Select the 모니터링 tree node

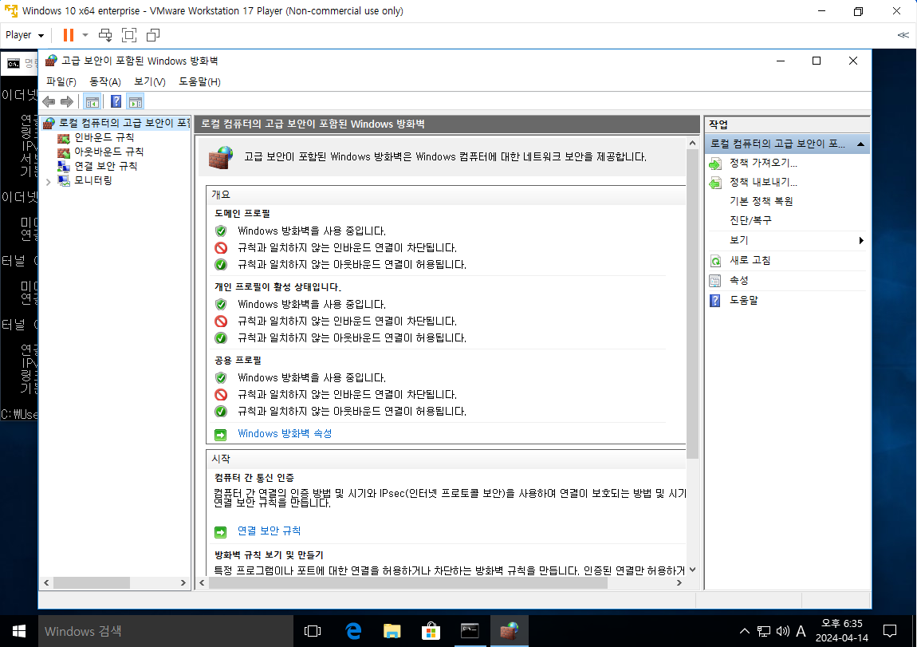click(93, 180)
